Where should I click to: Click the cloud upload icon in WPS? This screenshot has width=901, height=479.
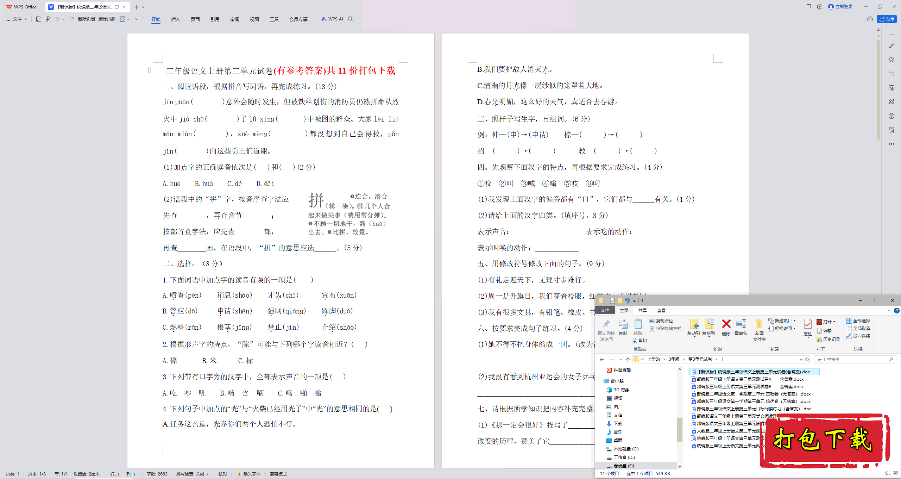[870, 19]
